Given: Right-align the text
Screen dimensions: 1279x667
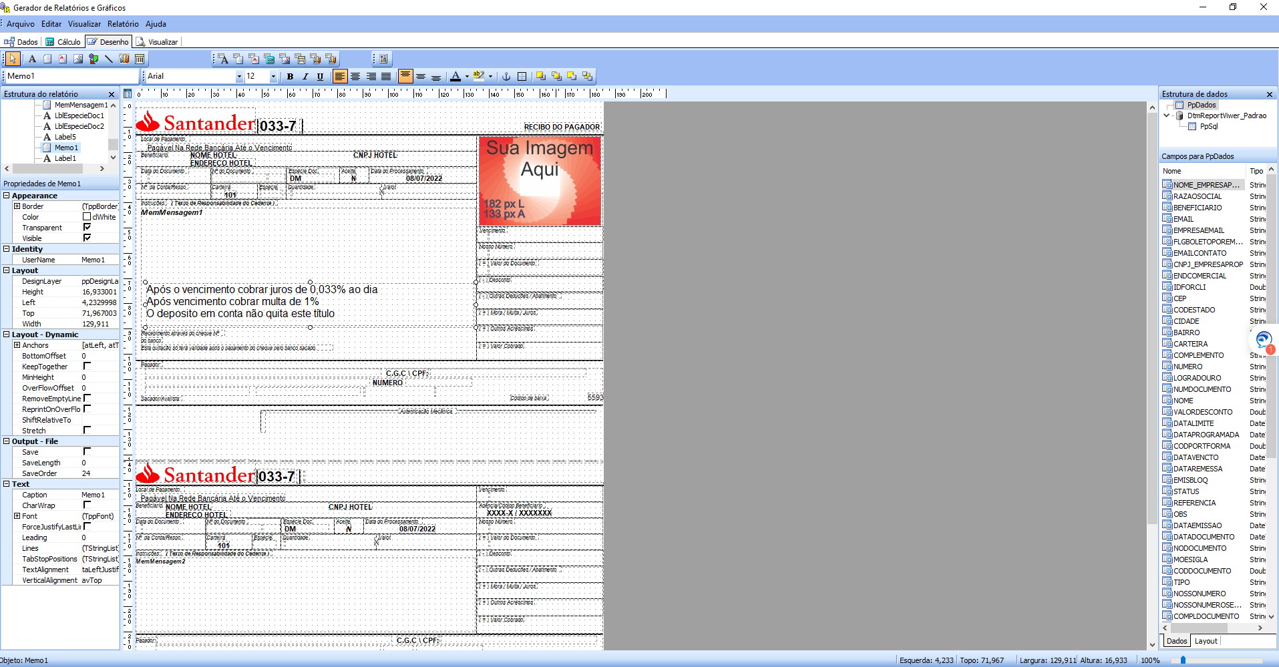Looking at the screenshot, I should 371,76.
